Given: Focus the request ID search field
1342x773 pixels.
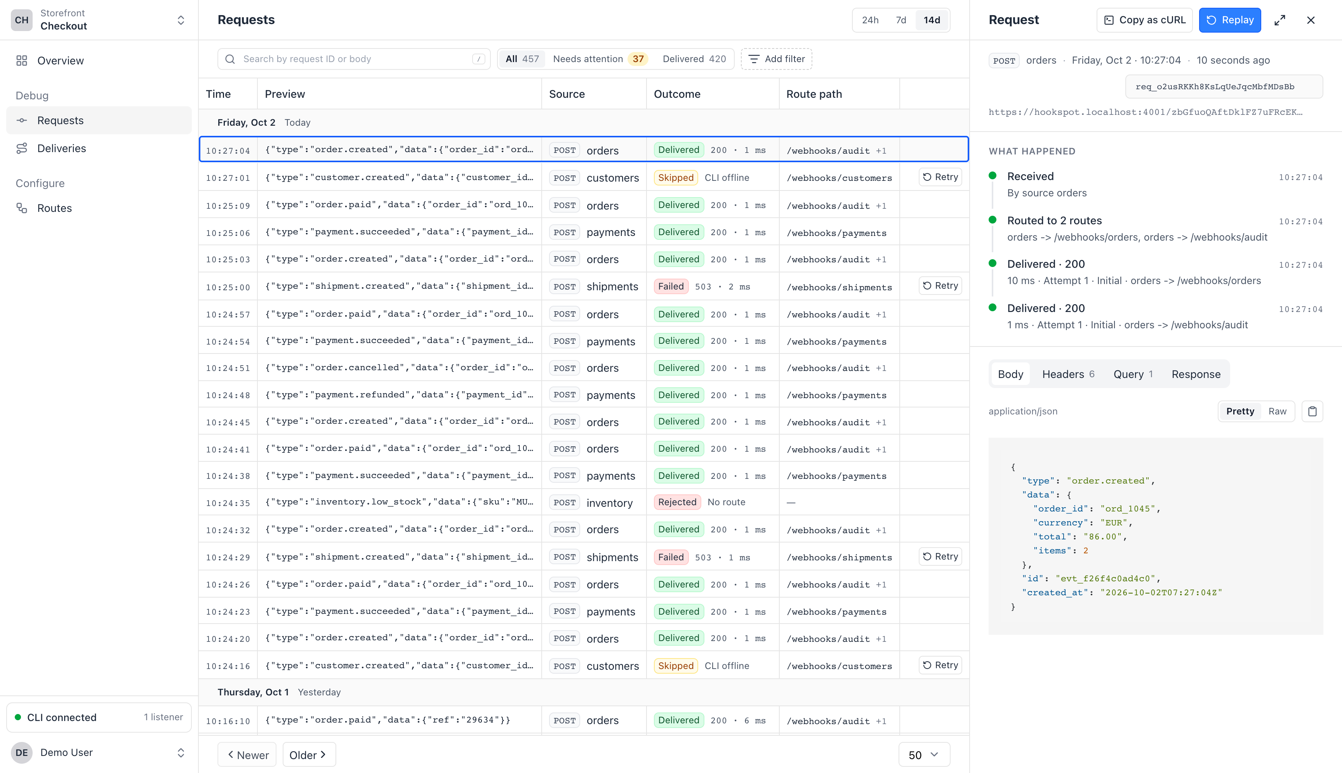Looking at the screenshot, I should pyautogui.click(x=354, y=59).
